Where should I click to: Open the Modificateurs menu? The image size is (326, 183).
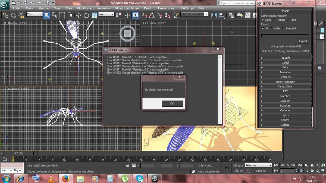[86, 8]
